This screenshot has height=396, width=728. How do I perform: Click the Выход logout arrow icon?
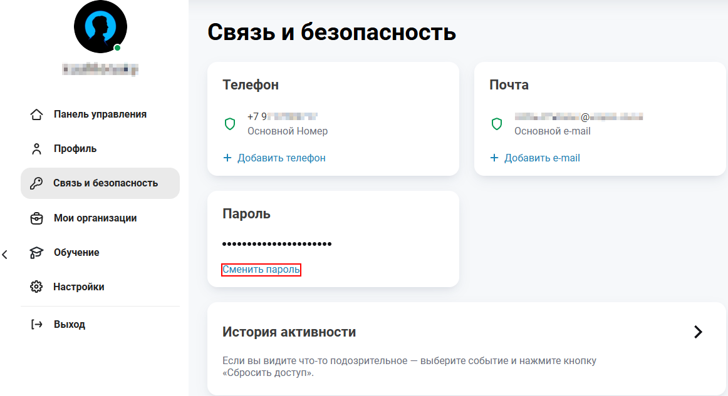[37, 324]
